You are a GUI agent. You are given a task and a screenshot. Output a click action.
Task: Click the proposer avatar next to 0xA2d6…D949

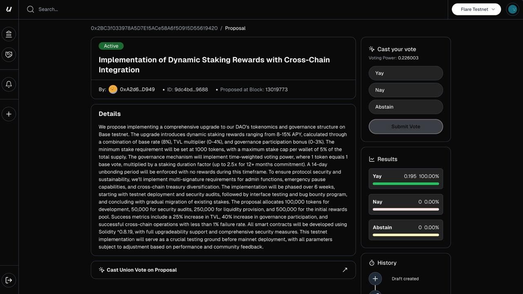point(113,89)
